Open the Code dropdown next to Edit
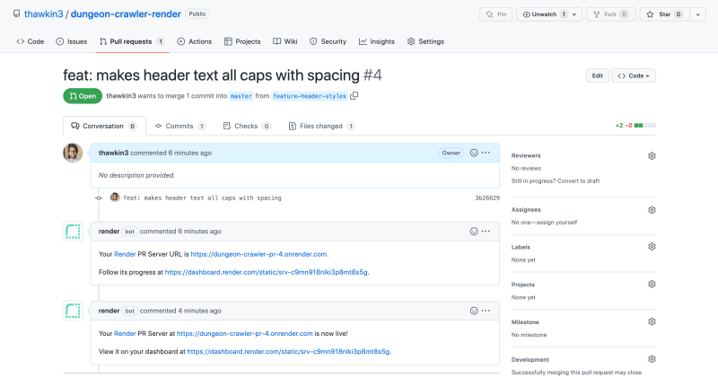The width and height of the screenshot is (718, 378). 634,75
